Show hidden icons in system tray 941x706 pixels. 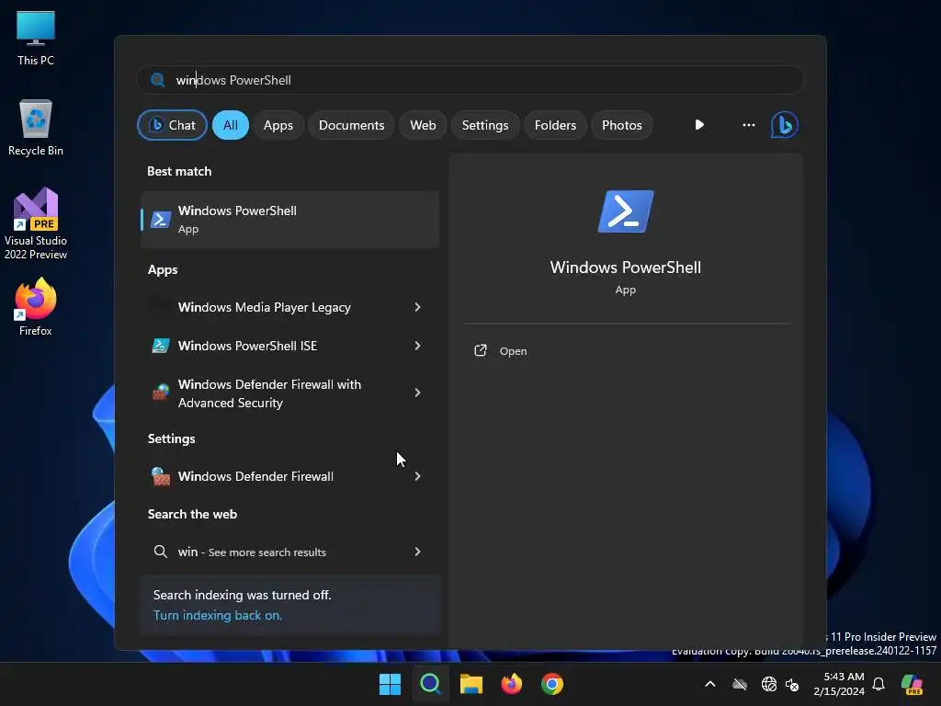[710, 684]
